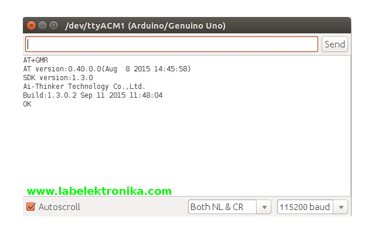The height and width of the screenshot is (234, 375).
Task: Close the serial monitor window
Action: (31, 25)
